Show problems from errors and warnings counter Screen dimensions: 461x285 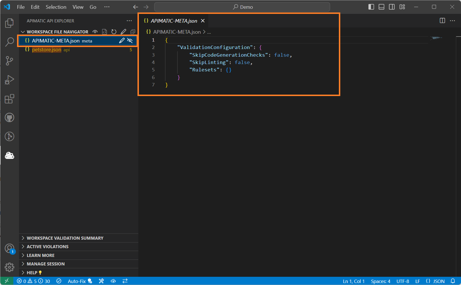point(33,281)
